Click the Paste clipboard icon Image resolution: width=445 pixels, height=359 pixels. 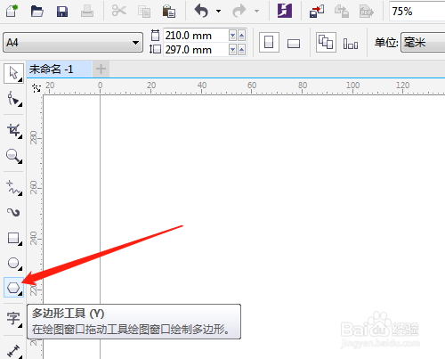coord(169,12)
